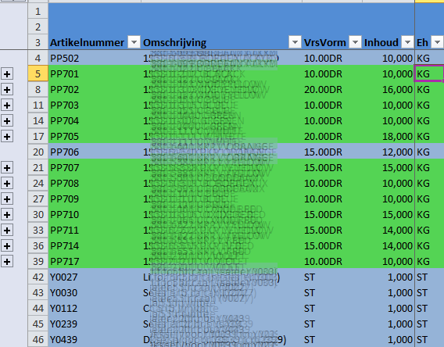This screenshot has height=347, width=444.
Task: Expand the grouped rows at row 11
Action: 7,106
